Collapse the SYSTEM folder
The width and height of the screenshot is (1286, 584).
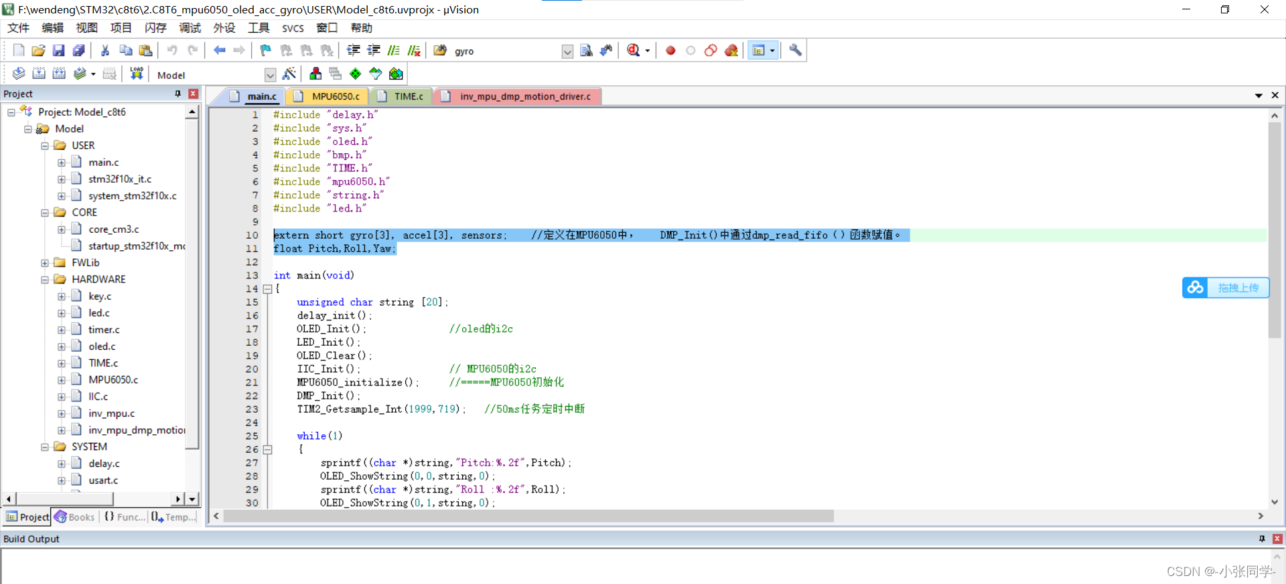click(45, 447)
